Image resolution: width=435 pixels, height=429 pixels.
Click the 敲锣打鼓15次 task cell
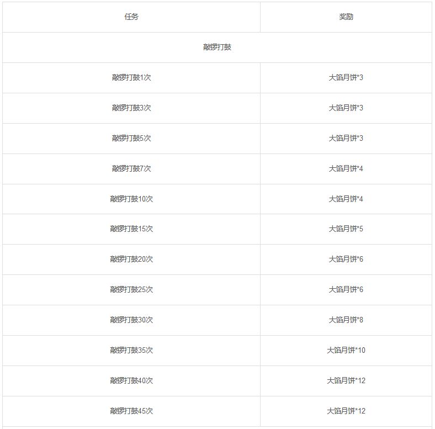tap(131, 229)
